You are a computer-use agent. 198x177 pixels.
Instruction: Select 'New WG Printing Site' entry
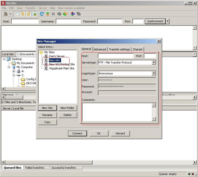60,64
